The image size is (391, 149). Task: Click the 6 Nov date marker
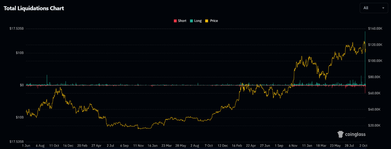pyautogui.click(x=293, y=145)
